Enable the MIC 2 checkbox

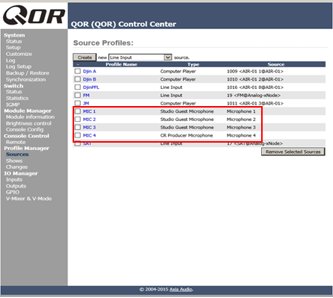(x=78, y=119)
